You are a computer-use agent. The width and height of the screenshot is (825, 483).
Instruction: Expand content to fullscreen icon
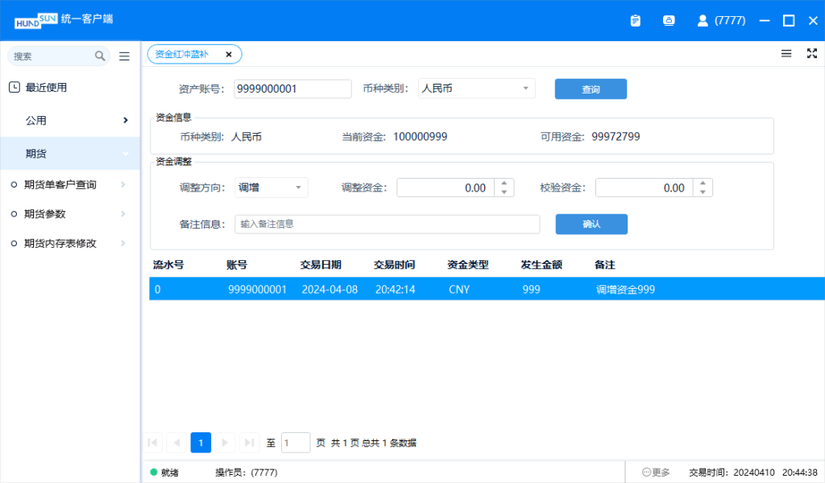pyautogui.click(x=811, y=54)
